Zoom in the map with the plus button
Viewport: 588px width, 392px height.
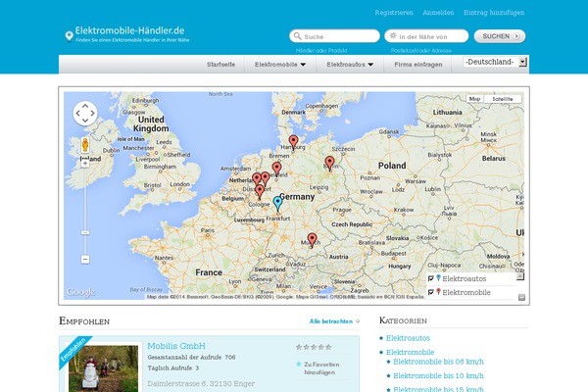pyautogui.click(x=85, y=164)
